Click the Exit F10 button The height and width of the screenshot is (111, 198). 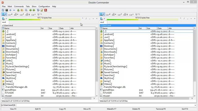185,109
